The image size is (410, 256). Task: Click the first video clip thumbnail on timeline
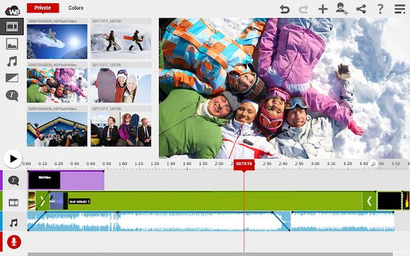tap(32, 201)
